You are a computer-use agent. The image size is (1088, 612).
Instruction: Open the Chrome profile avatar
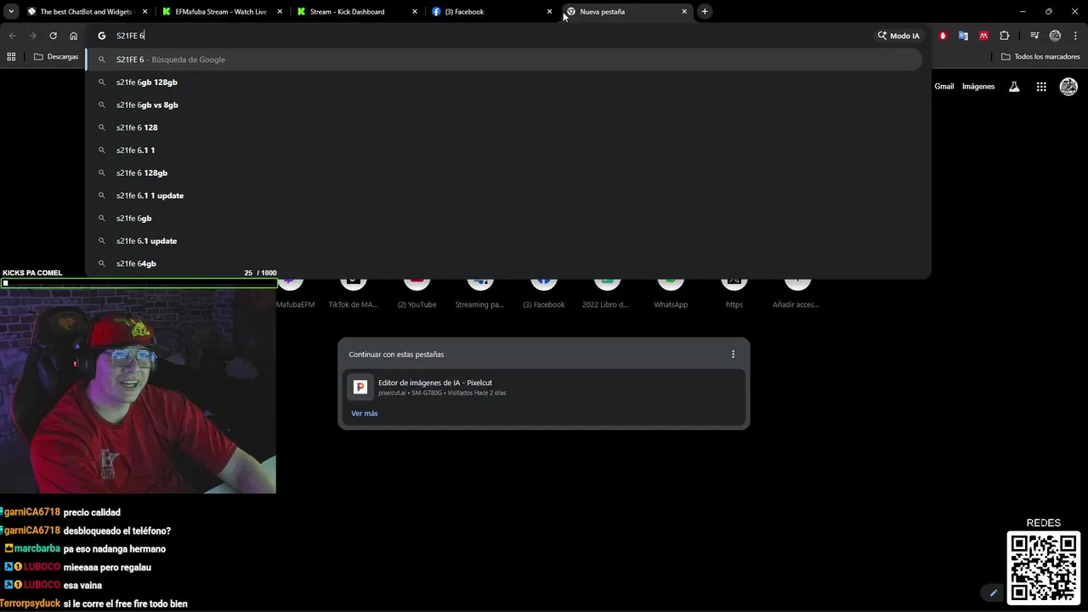click(x=1055, y=36)
